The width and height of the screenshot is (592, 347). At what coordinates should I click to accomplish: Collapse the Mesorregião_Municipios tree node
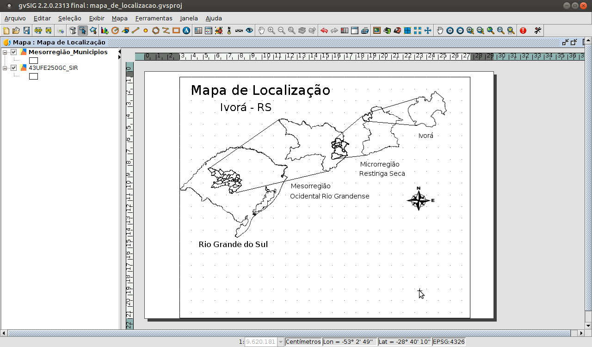[x=4, y=52]
